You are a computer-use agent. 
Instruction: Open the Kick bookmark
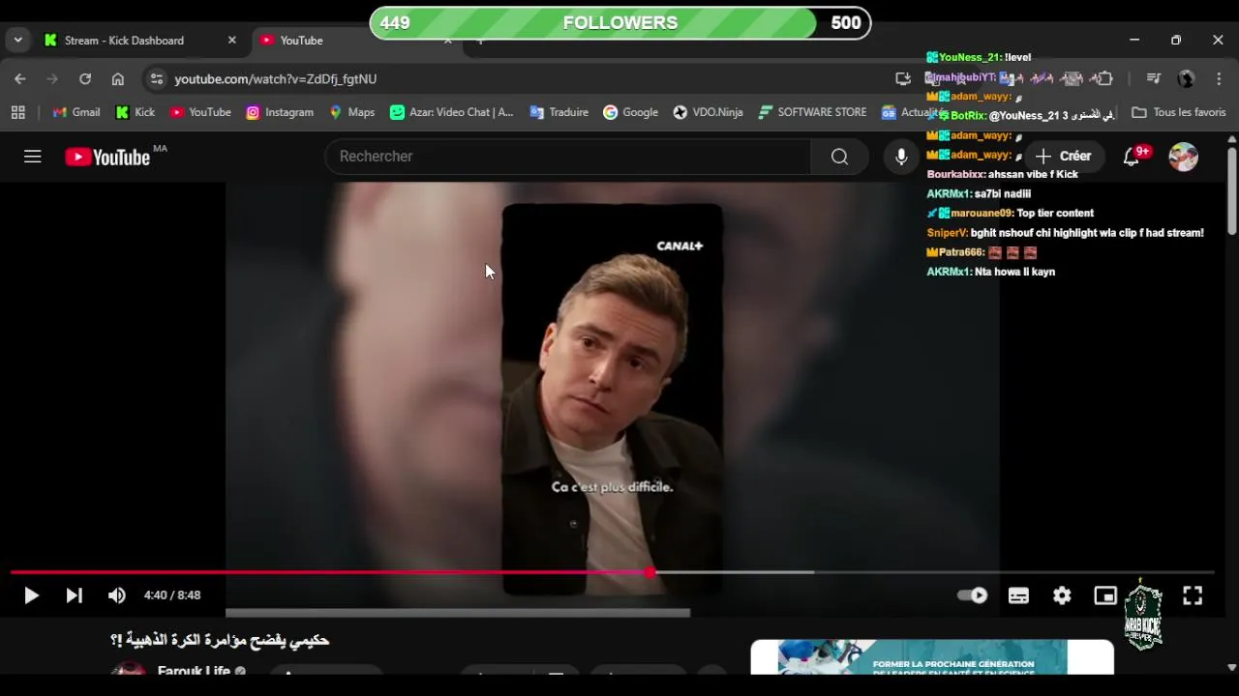[x=136, y=112]
